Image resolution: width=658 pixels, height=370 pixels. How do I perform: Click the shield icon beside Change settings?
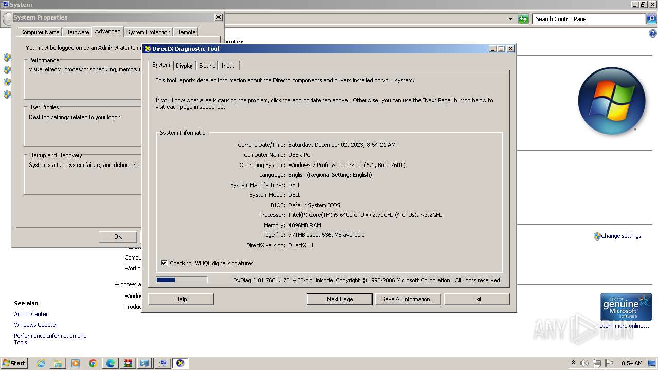(x=597, y=236)
